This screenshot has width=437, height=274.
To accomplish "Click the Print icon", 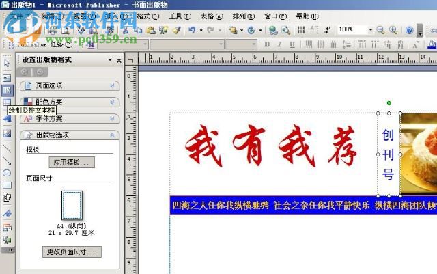I will coord(53,30).
